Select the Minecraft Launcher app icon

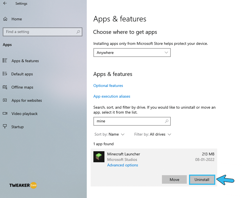coord(99,157)
